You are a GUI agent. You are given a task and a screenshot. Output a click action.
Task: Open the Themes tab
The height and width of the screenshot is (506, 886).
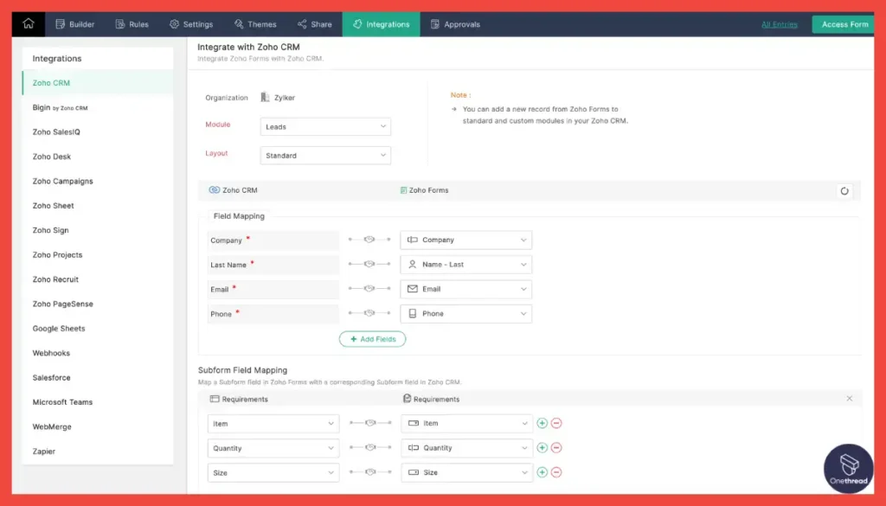click(255, 24)
